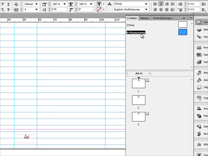Increase left indent with stepper up arrow
The height and width of the screenshot is (156, 208).
point(185,3)
